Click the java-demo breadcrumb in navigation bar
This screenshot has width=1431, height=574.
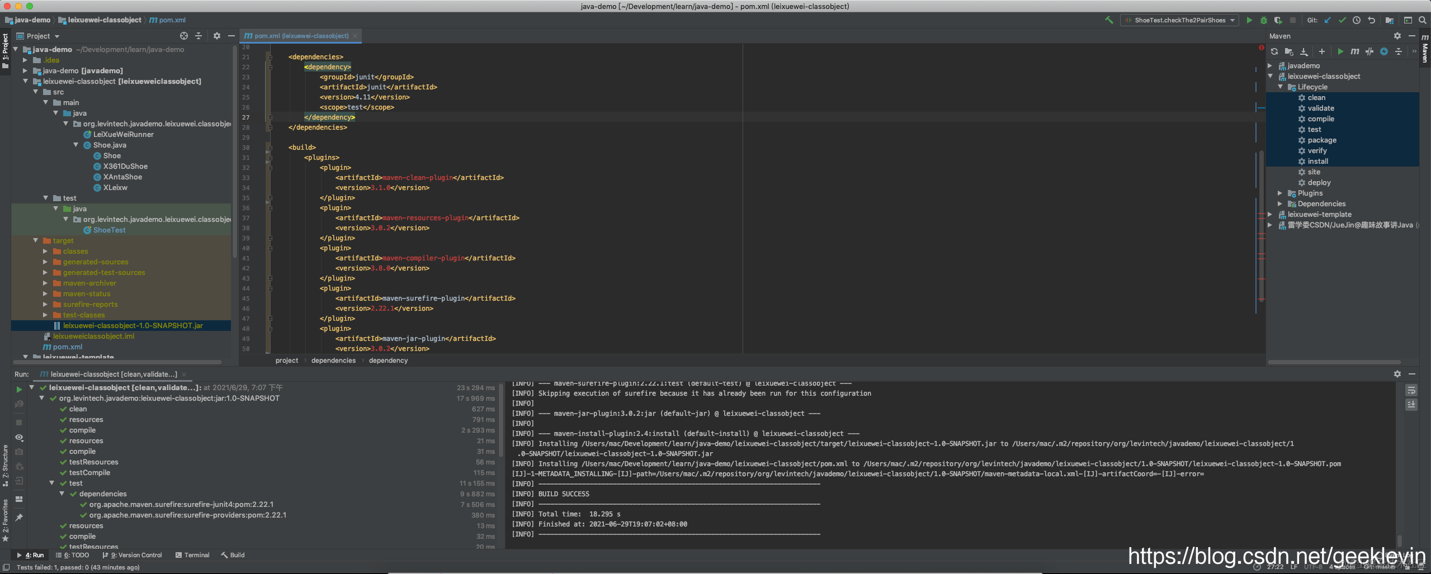pyautogui.click(x=28, y=20)
